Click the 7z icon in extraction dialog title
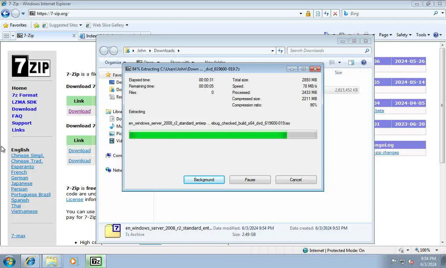Image resolution: width=446 pixels, height=268 pixels. (x=128, y=69)
